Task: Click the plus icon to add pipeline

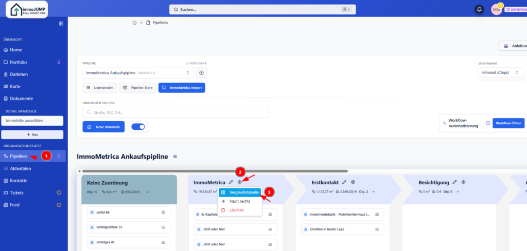Action: coord(201,73)
